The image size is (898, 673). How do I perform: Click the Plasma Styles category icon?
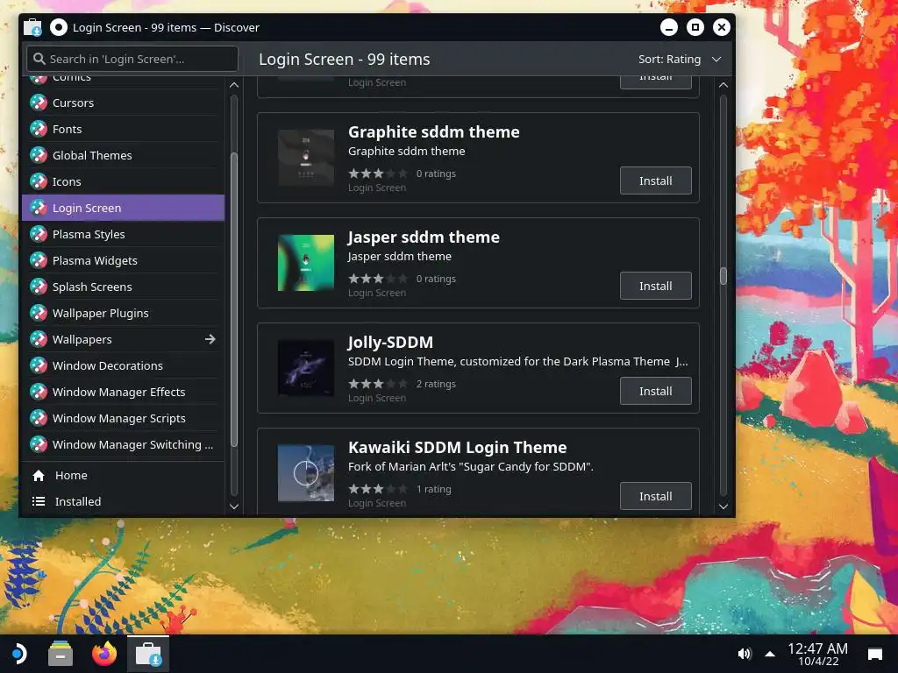click(x=39, y=234)
